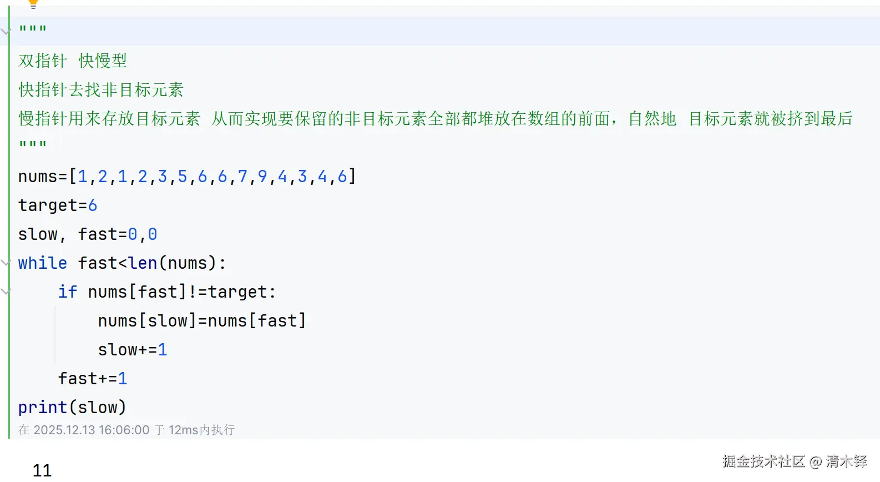Collapse the if statement fold arrow
The image size is (880, 482).
6,292
